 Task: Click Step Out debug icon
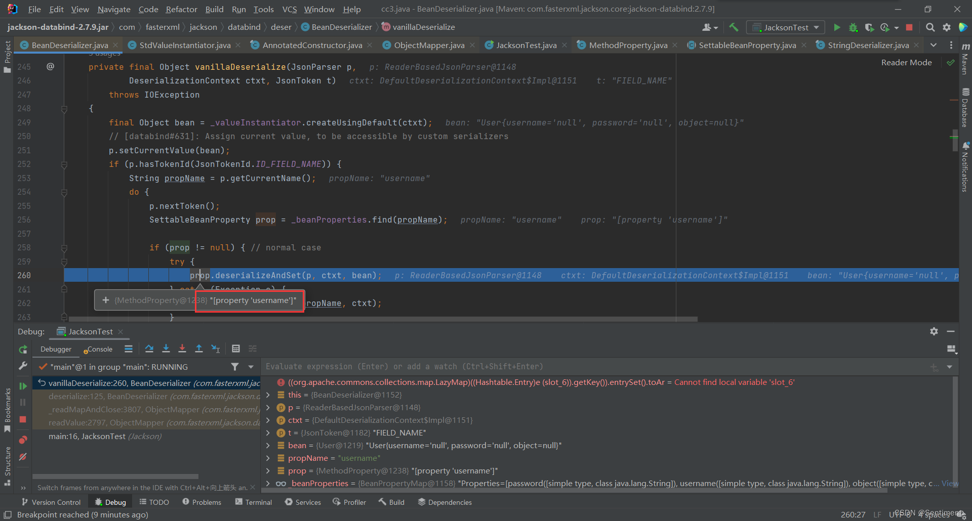(199, 349)
